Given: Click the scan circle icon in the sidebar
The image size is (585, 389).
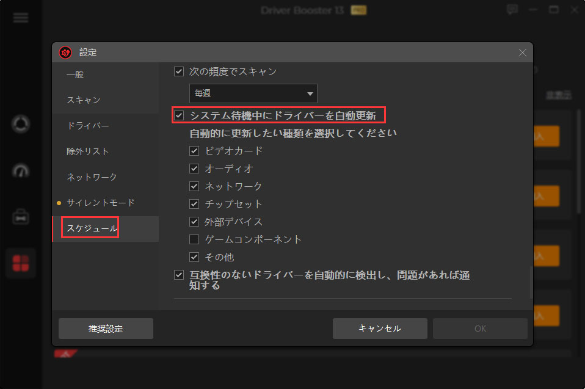Looking at the screenshot, I should click(21, 124).
